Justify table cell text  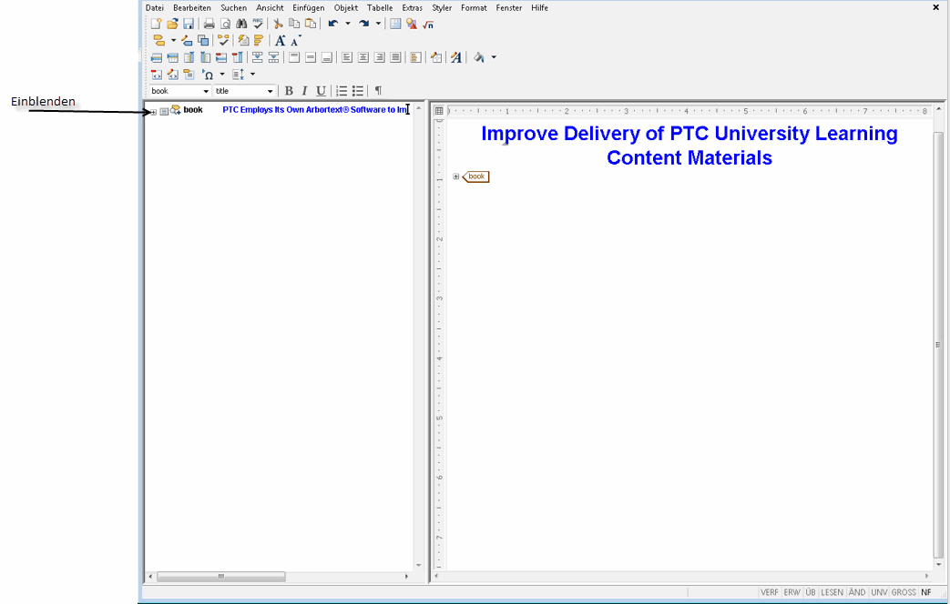(395, 57)
